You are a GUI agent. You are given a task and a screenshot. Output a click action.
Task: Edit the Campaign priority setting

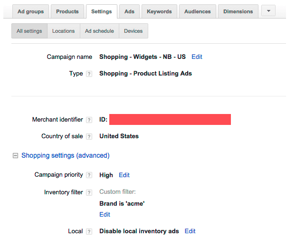124,175
